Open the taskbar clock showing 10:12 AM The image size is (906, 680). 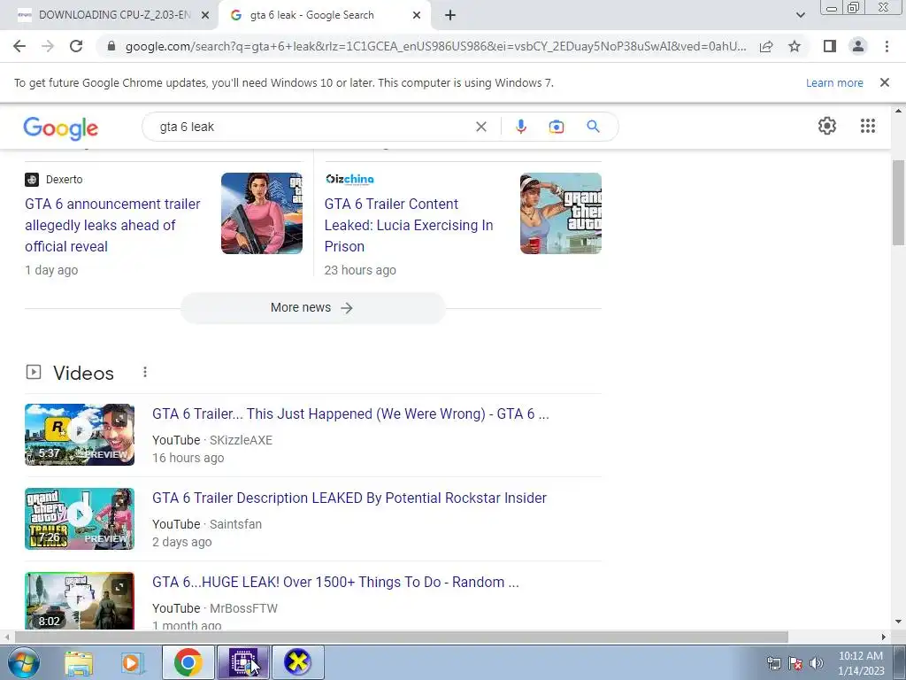pyautogui.click(x=861, y=663)
